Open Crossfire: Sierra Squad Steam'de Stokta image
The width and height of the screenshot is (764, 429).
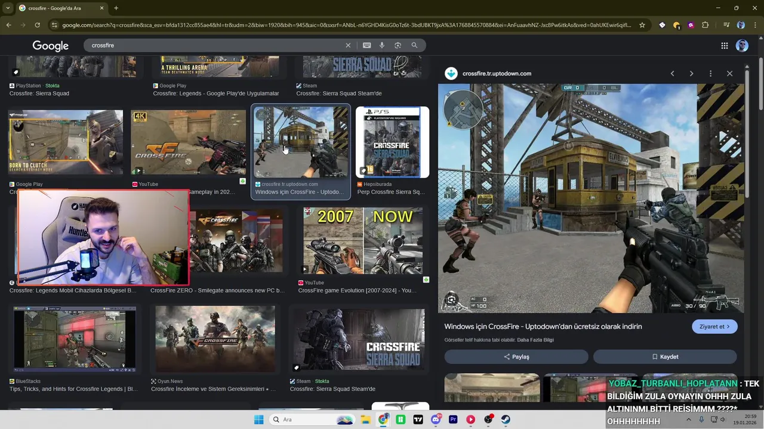[x=359, y=339]
